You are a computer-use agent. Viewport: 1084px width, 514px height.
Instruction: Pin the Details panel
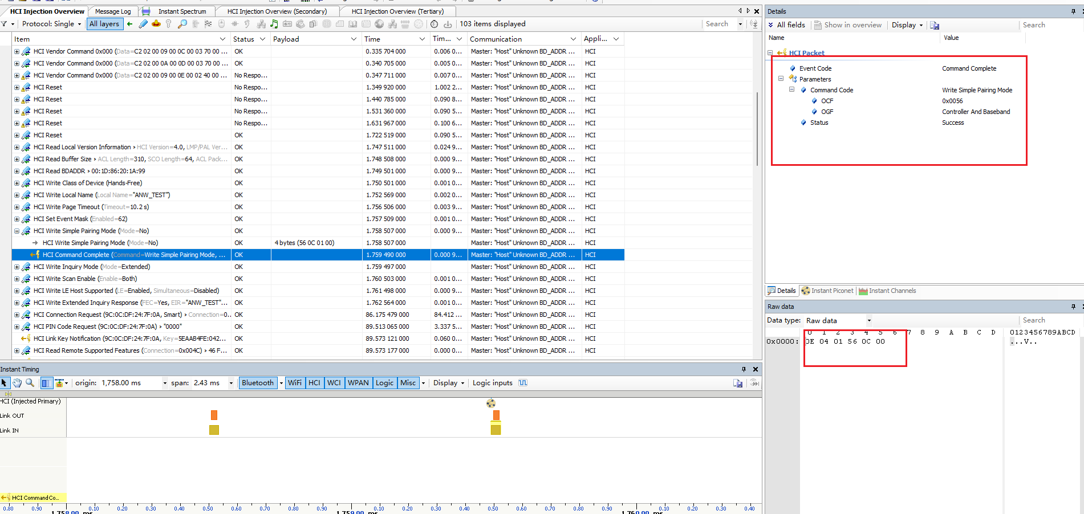pos(1074,11)
